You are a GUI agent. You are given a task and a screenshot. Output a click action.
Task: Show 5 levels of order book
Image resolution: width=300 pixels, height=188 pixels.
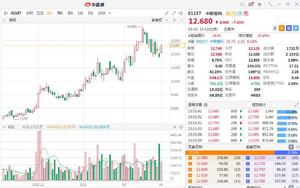291,147
